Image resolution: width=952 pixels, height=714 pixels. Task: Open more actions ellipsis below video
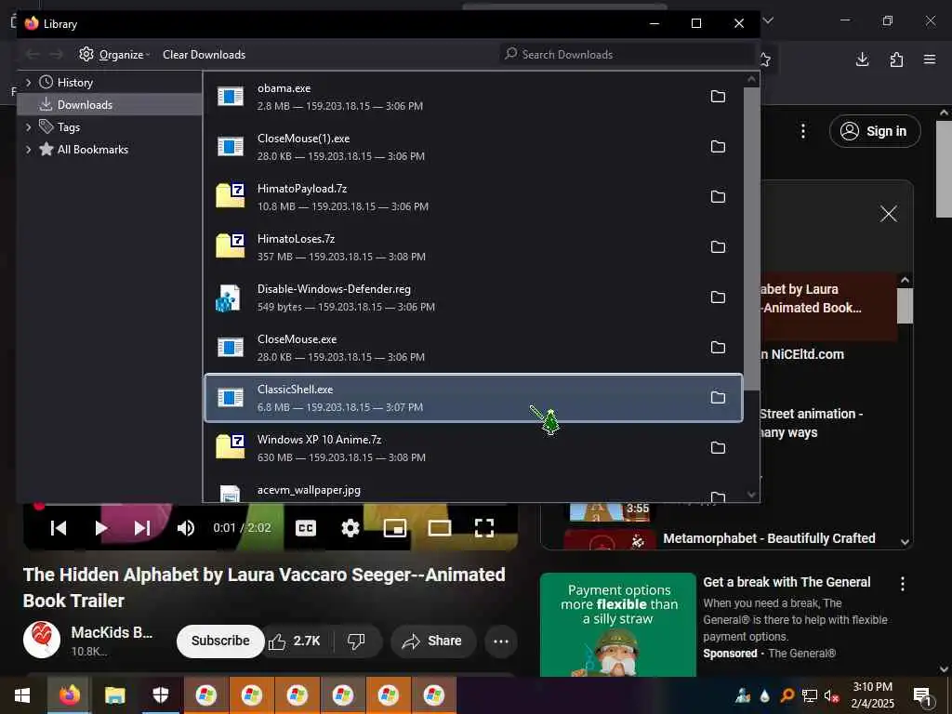tap(501, 641)
